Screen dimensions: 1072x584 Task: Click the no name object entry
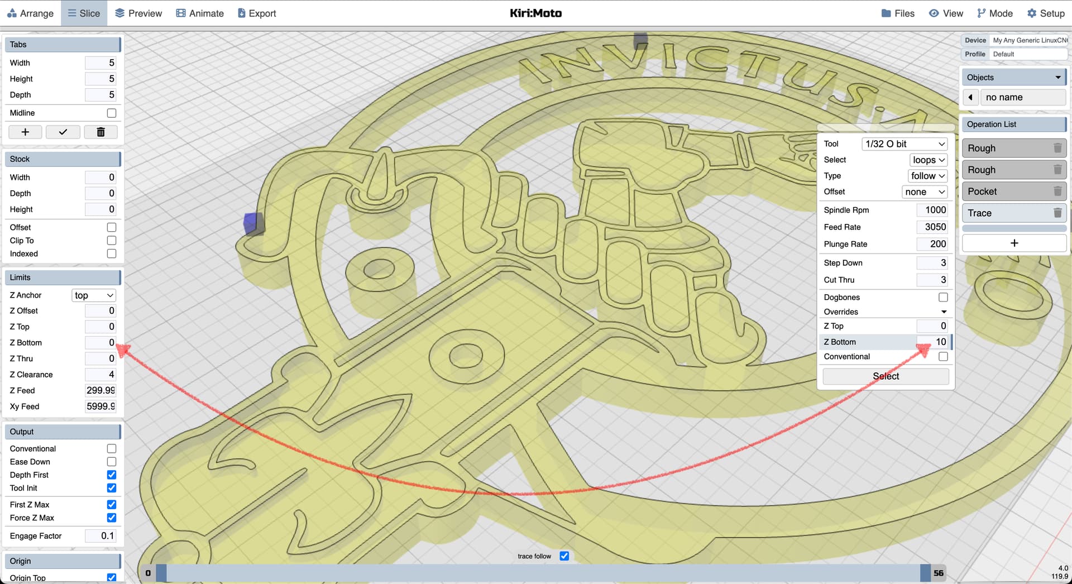pos(1023,97)
